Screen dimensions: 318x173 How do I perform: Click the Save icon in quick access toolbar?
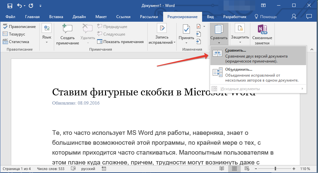pos(10,6)
